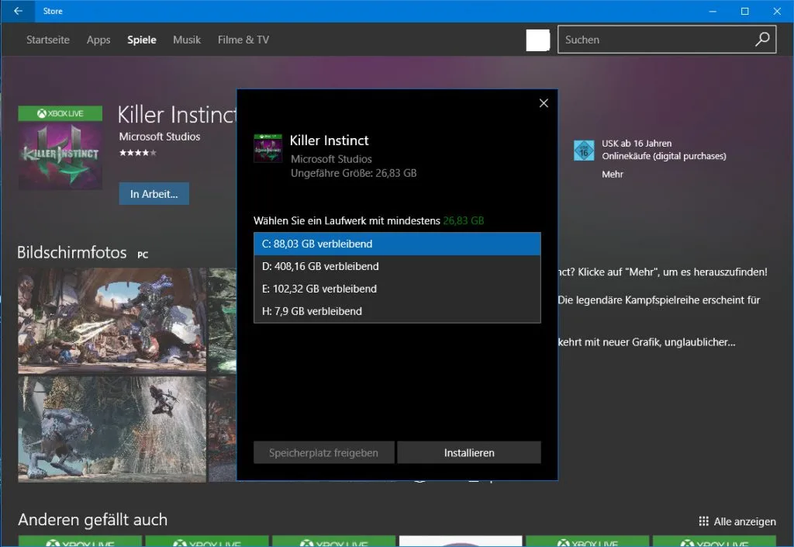Click the Anderen gefällt auch heading

(x=93, y=520)
